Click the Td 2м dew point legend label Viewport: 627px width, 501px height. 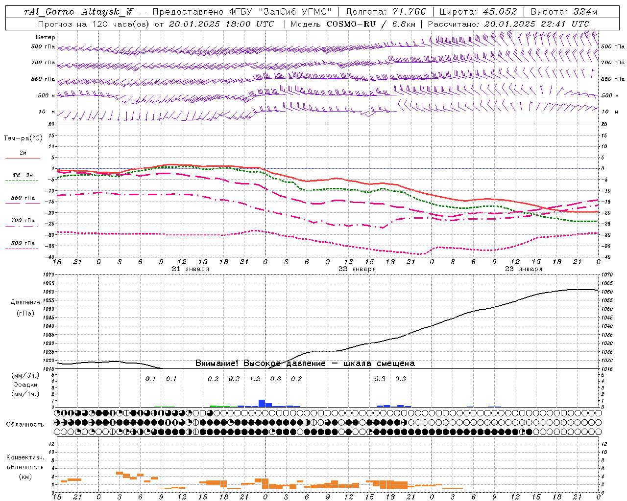23,175
